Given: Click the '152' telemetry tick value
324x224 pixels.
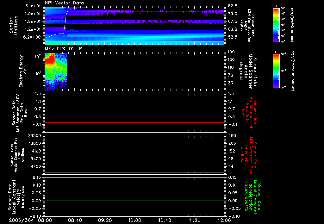Looking at the screenshot, I should (x=232, y=151).
